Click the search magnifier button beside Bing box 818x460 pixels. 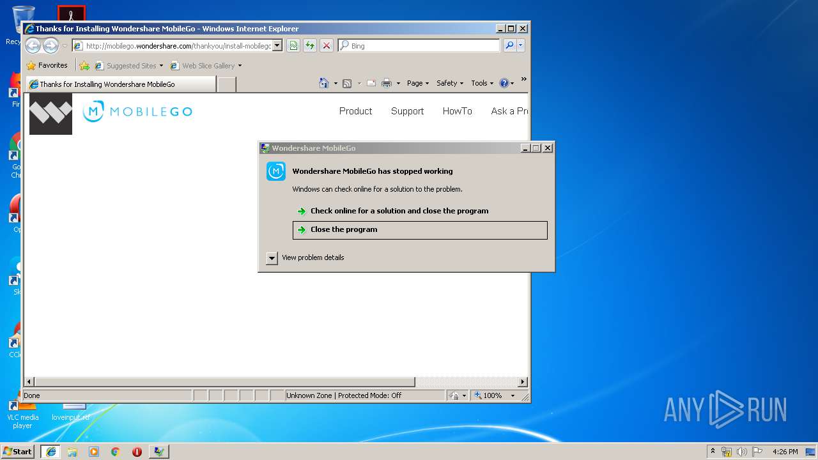[509, 45]
